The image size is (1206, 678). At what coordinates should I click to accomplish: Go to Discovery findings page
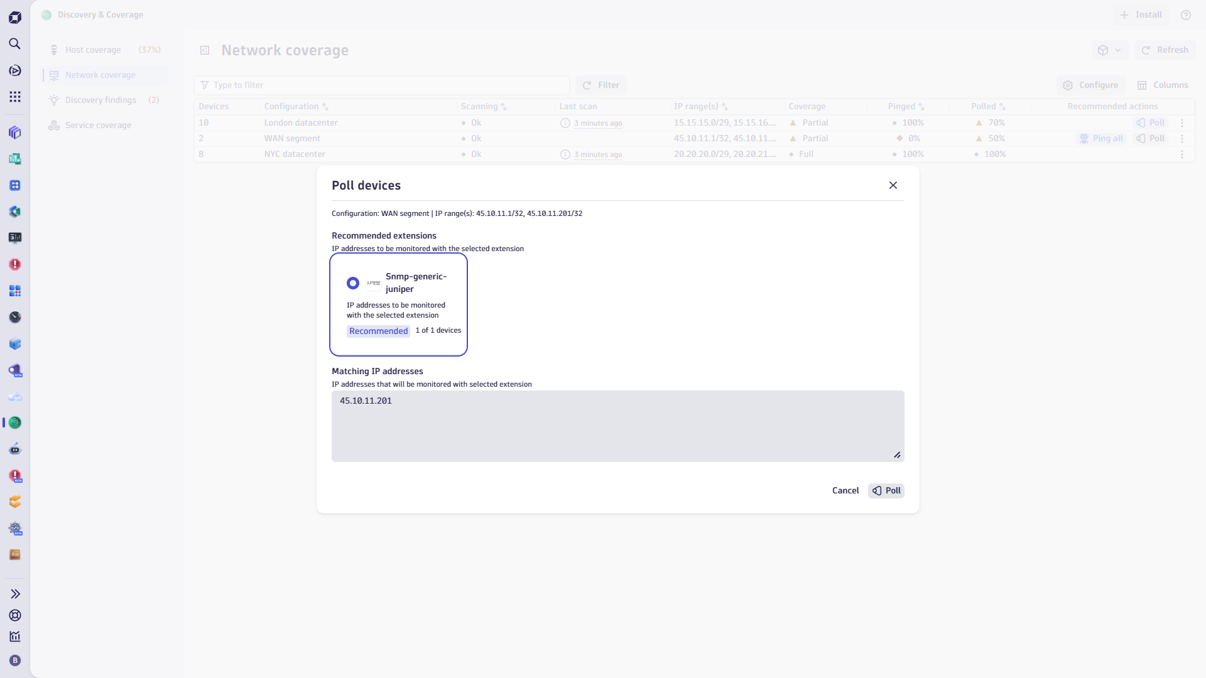100,100
